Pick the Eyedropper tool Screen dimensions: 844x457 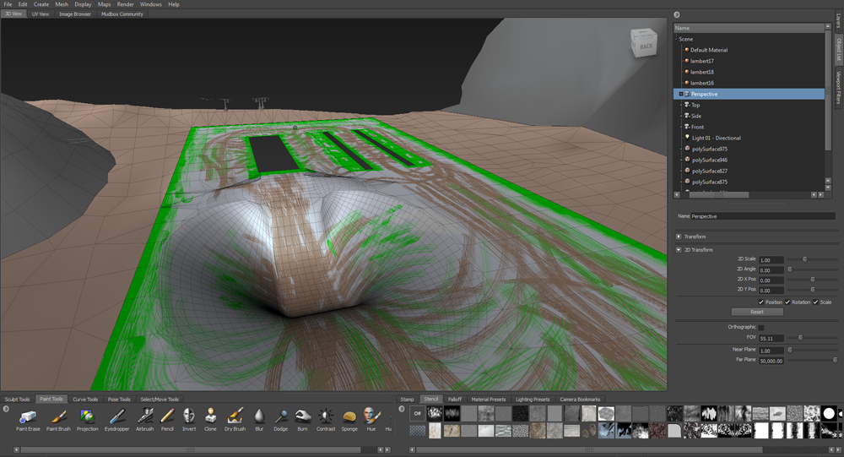tap(116, 420)
